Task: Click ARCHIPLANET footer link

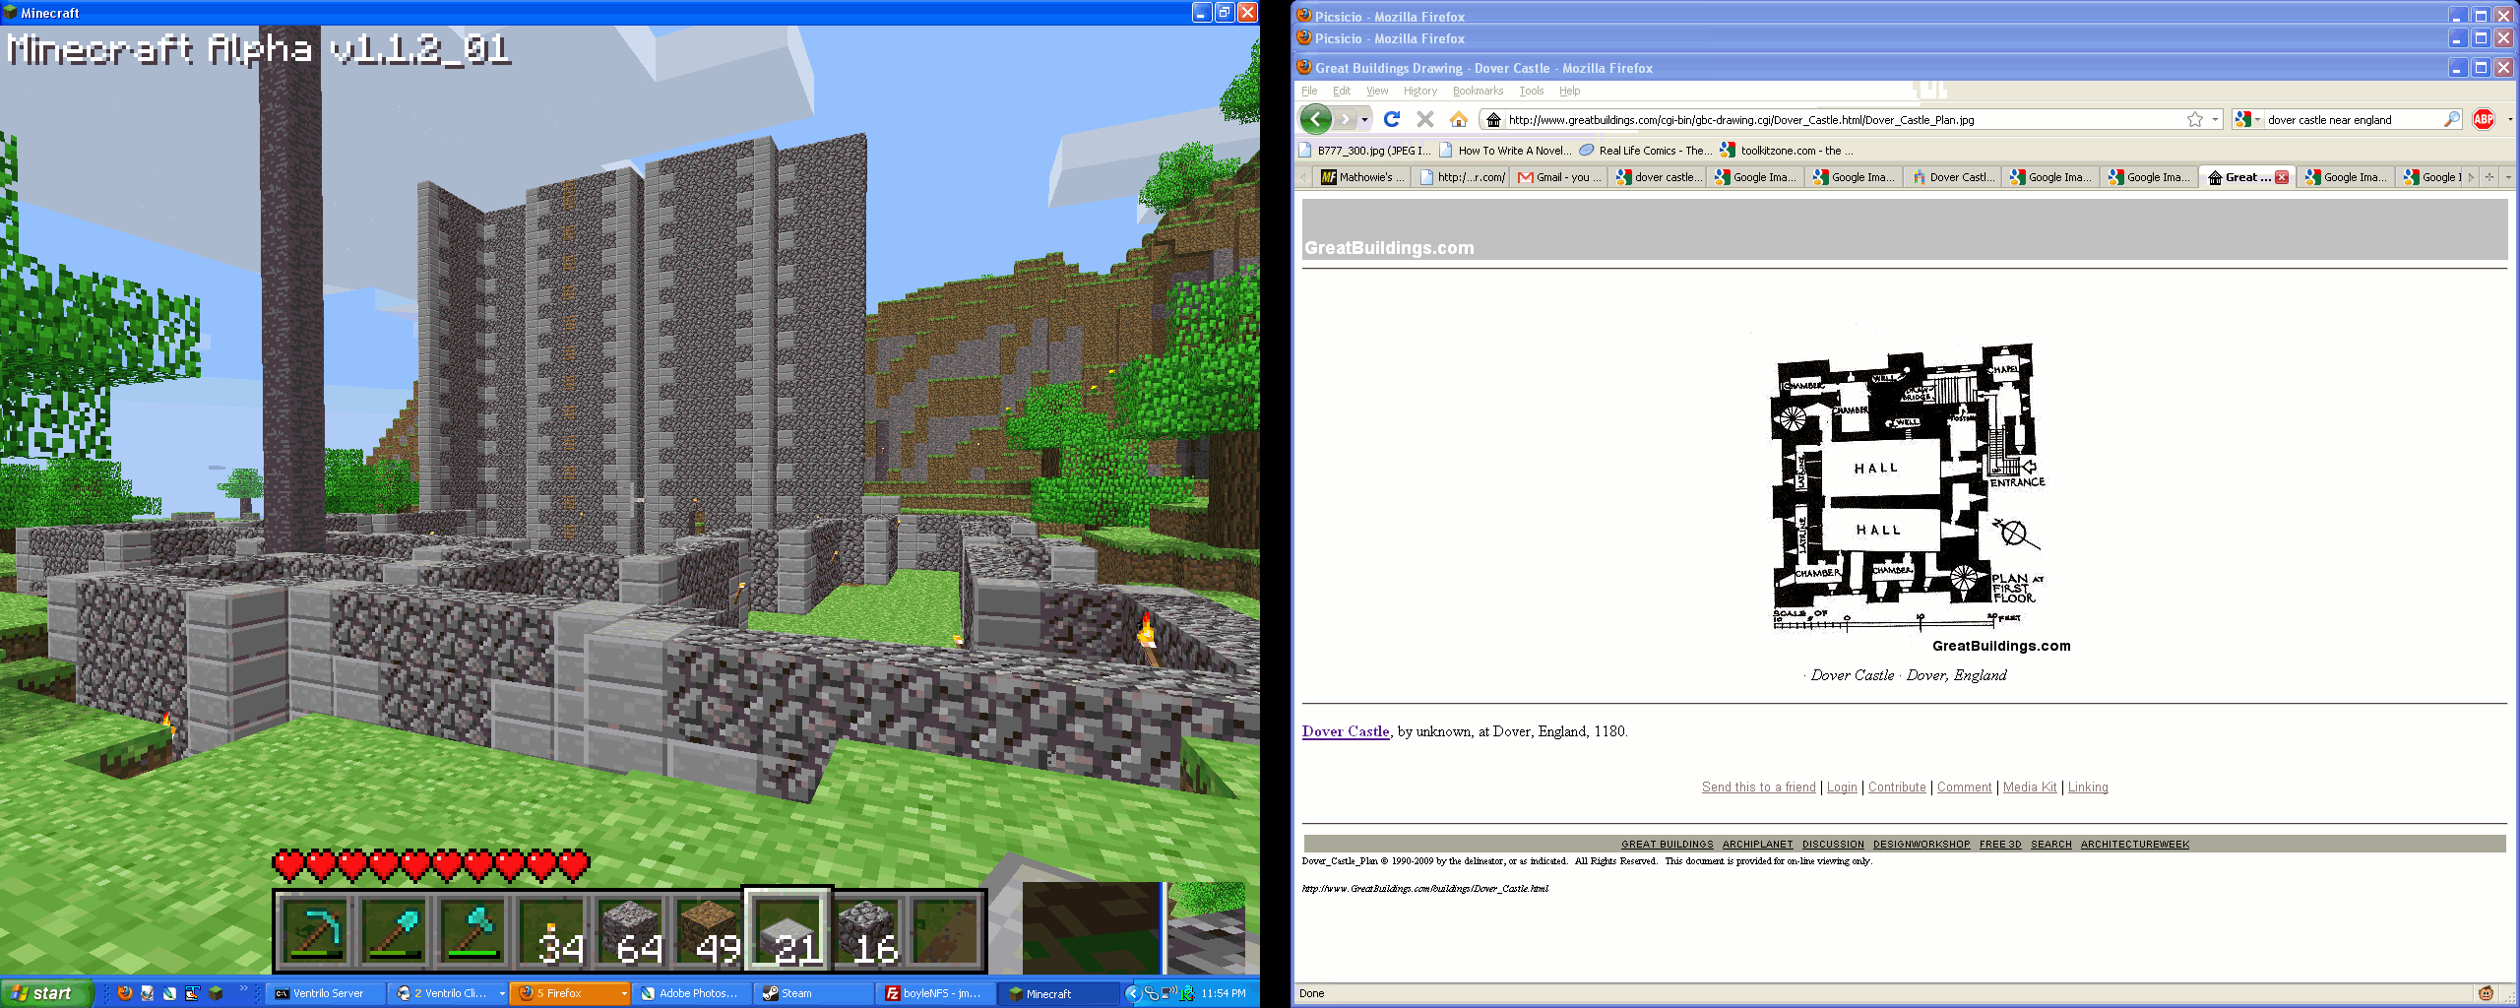Action: pyautogui.click(x=1757, y=845)
